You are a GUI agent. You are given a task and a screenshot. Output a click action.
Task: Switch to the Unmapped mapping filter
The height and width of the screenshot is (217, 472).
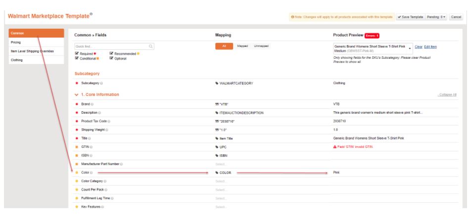coord(261,46)
